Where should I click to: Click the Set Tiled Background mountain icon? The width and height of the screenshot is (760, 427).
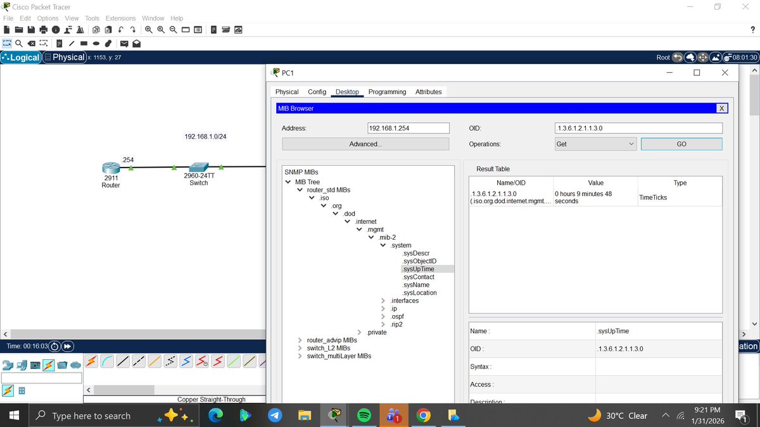coord(715,57)
